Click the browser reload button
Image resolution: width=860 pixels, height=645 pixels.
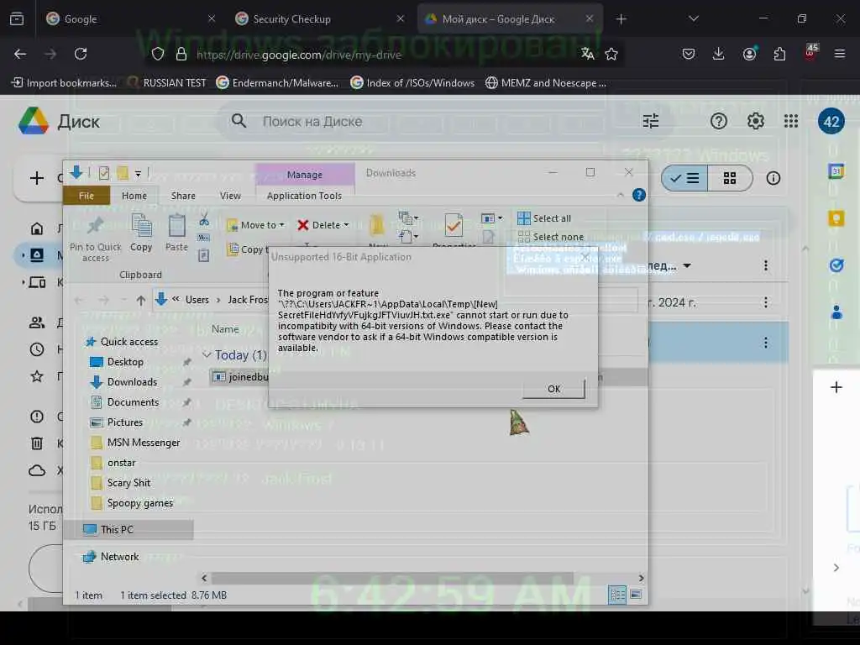[x=81, y=54]
